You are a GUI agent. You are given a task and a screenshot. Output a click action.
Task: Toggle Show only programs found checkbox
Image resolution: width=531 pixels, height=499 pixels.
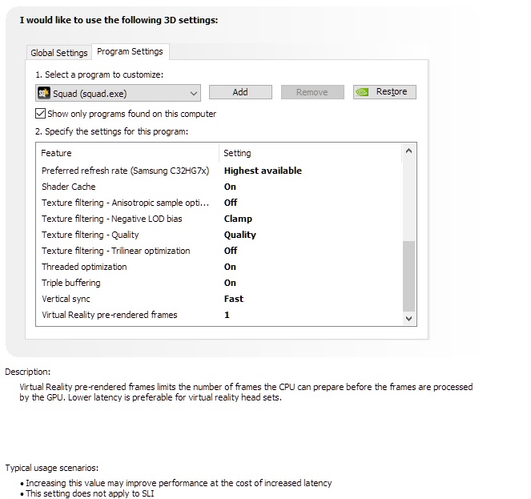pyautogui.click(x=41, y=114)
